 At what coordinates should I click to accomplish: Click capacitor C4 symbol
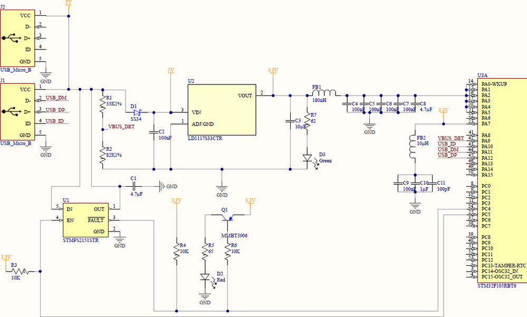pyautogui.click(x=347, y=104)
